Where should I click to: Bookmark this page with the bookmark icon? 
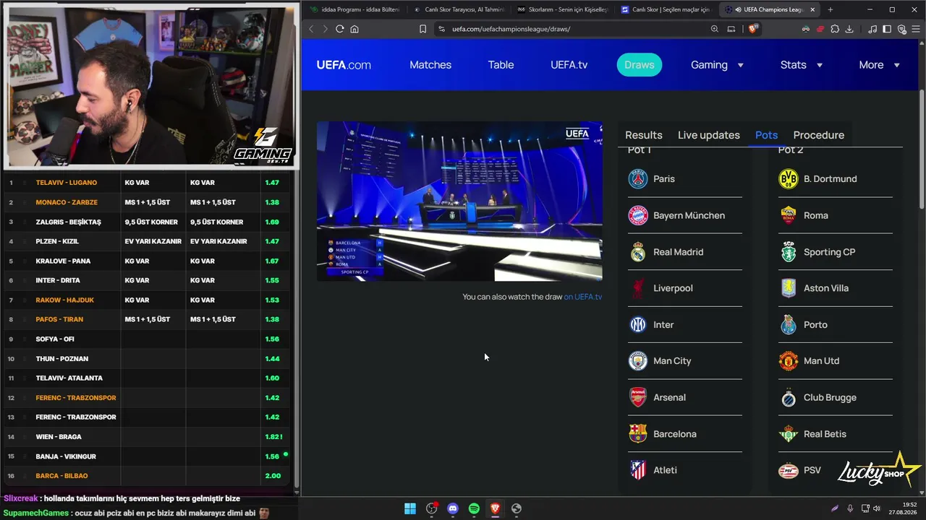coord(422,29)
